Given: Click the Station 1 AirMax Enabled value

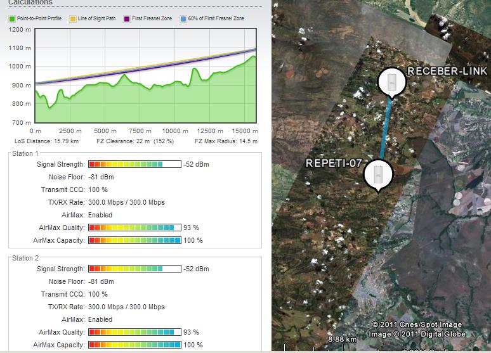Looking at the screenshot, I should click(100, 215).
